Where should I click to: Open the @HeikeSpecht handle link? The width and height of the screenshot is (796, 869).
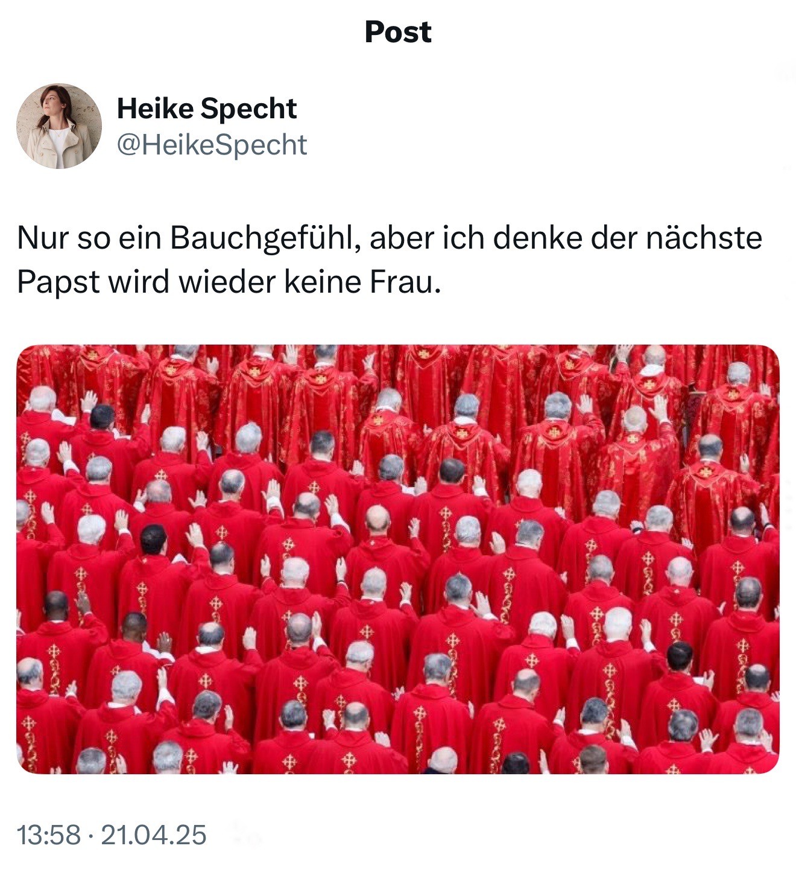(212, 145)
